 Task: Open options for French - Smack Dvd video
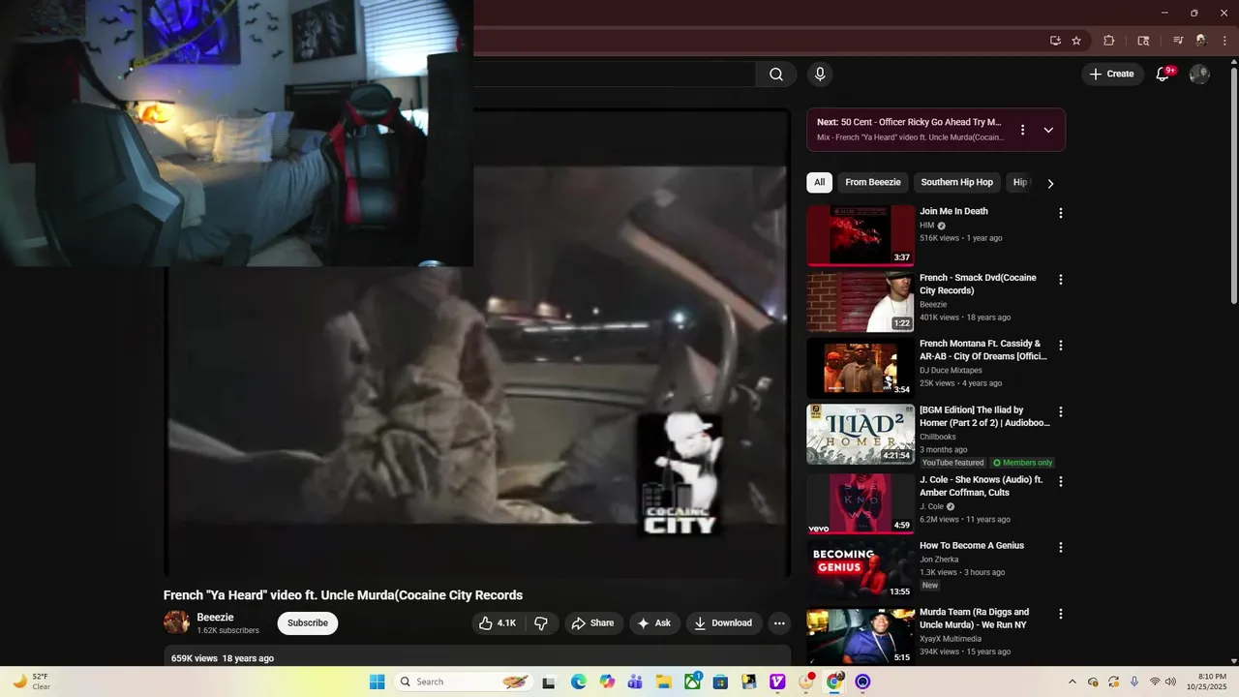1061,280
